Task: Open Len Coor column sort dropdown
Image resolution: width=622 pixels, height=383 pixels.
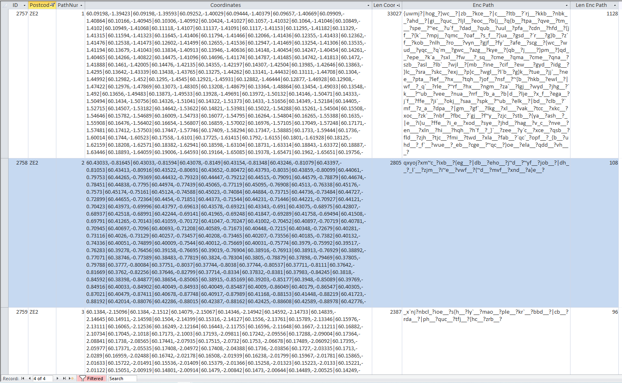Action: [398, 5]
